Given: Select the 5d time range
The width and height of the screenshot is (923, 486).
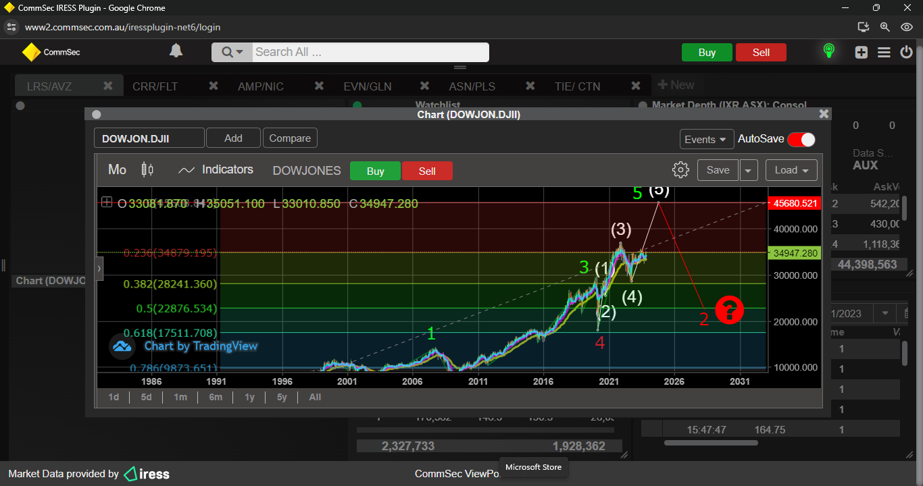Looking at the screenshot, I should pos(146,397).
